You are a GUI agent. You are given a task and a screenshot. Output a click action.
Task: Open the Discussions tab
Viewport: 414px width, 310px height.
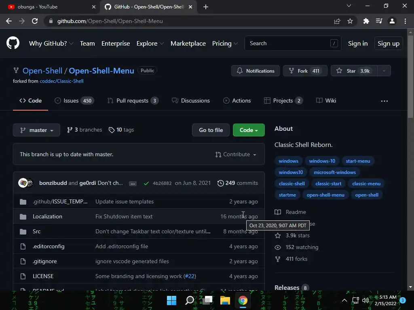(191, 101)
